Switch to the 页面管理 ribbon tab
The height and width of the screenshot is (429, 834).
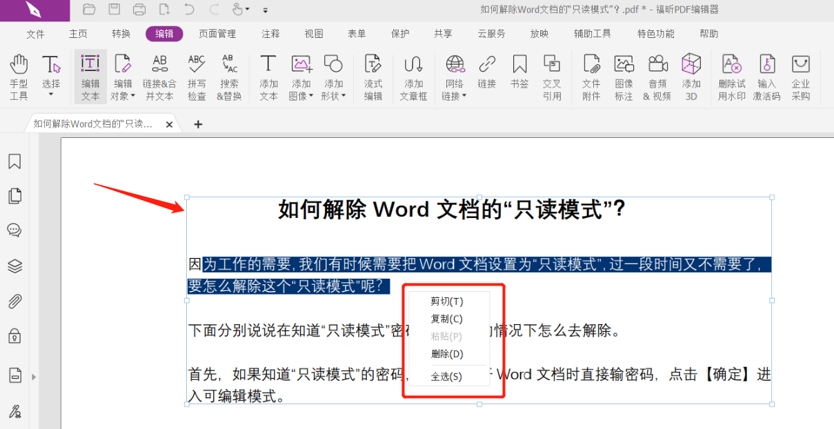point(217,33)
